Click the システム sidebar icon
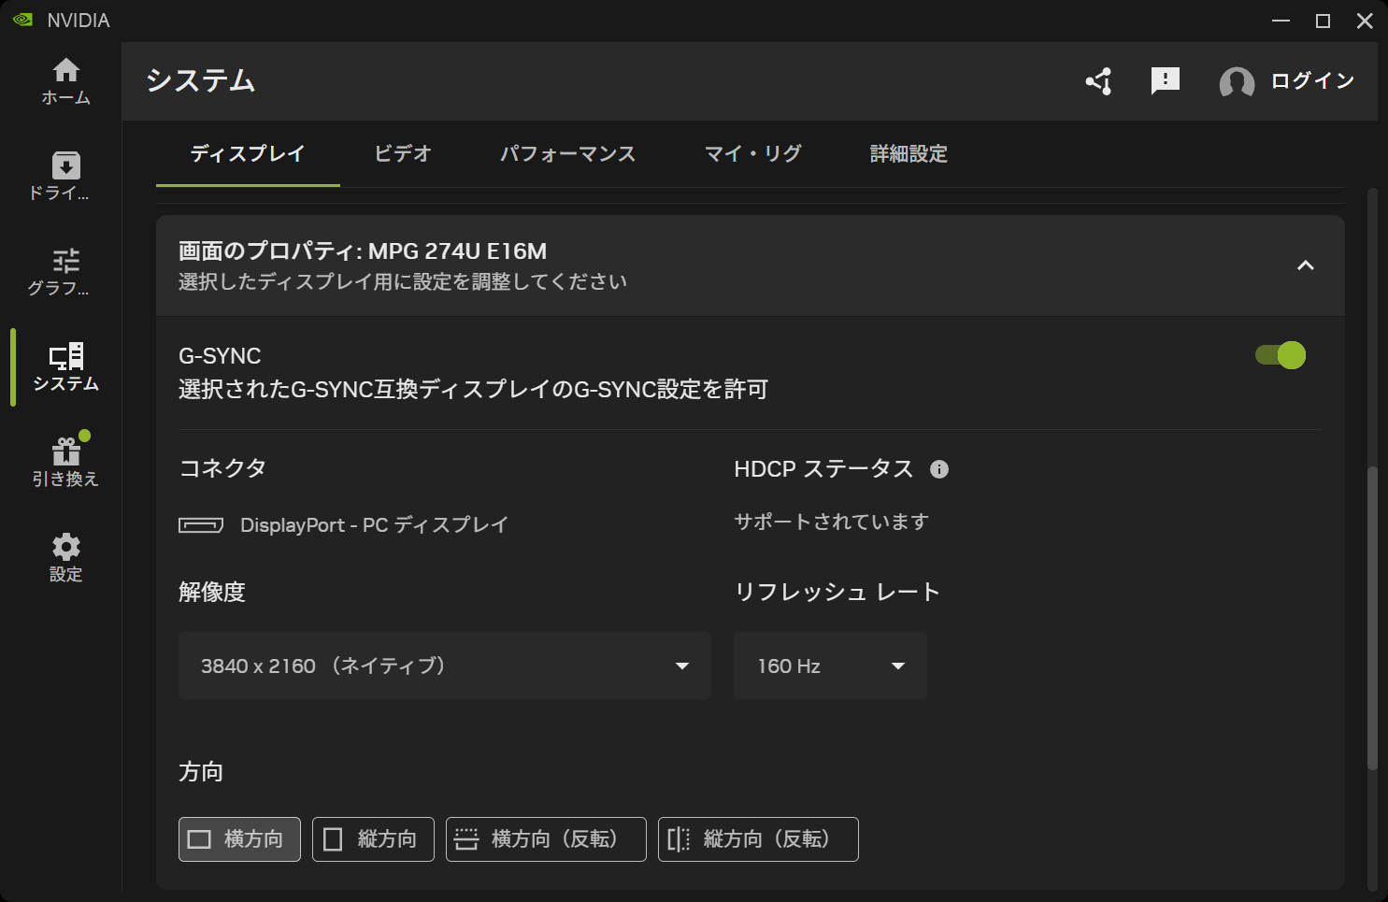 pyautogui.click(x=65, y=366)
